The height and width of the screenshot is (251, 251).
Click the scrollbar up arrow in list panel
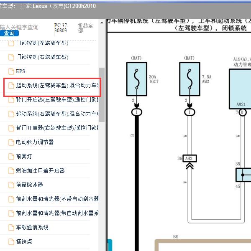point(102,23)
